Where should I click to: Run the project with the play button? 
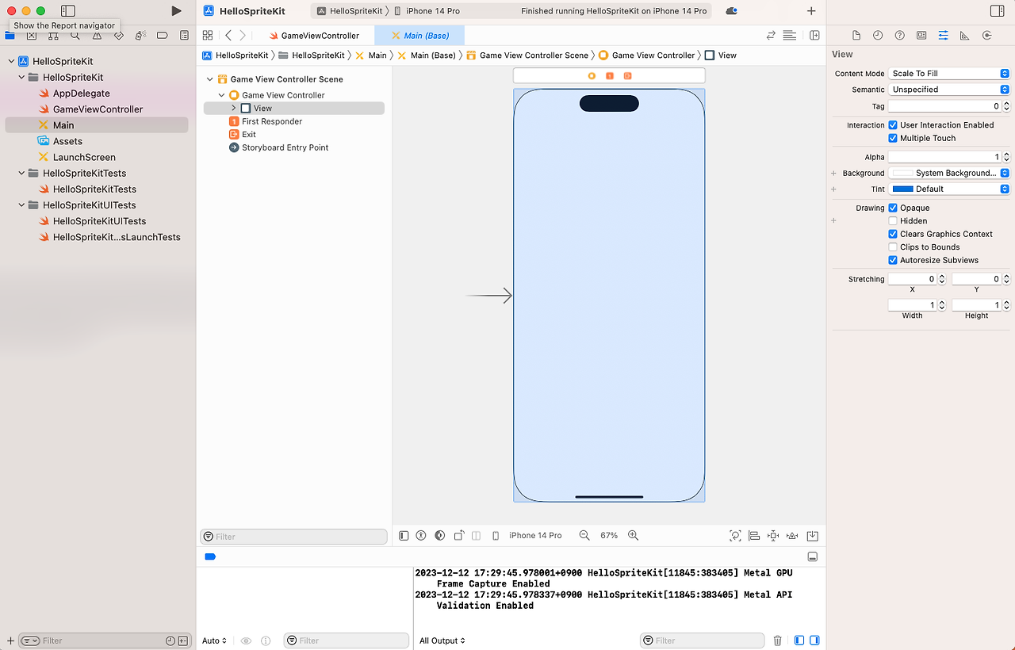click(x=176, y=11)
